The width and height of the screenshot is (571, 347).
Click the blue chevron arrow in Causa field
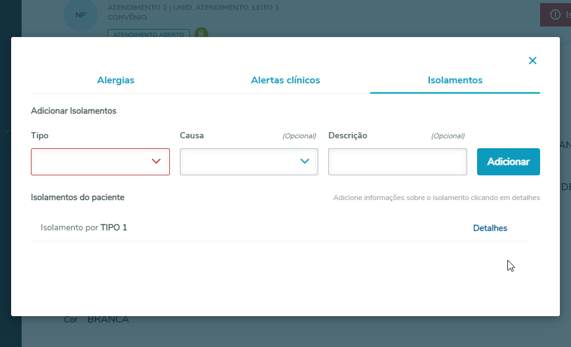coord(305,162)
